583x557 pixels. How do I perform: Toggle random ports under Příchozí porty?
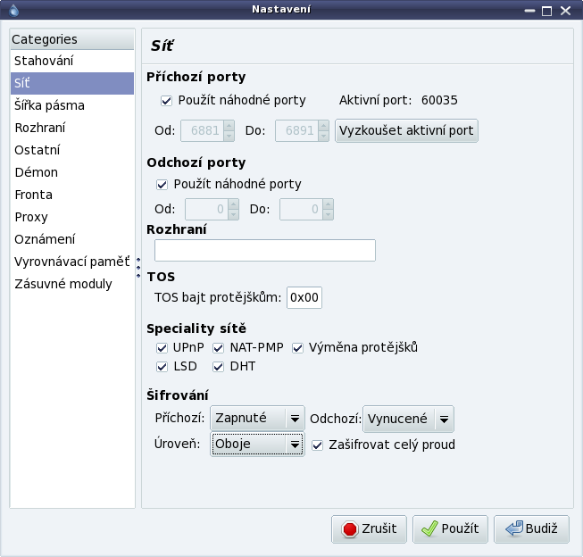(x=166, y=101)
